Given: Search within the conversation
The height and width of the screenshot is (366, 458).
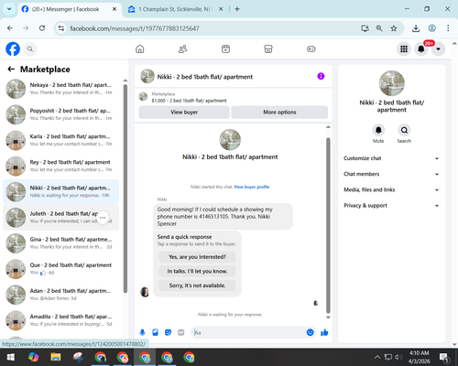Looking at the screenshot, I should tap(404, 130).
